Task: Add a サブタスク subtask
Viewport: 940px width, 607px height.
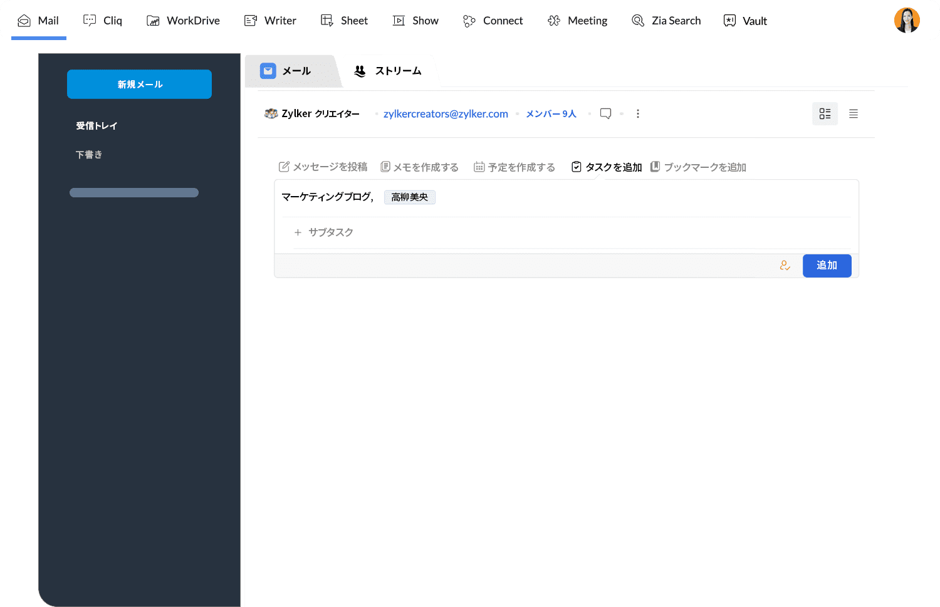Action: click(324, 232)
